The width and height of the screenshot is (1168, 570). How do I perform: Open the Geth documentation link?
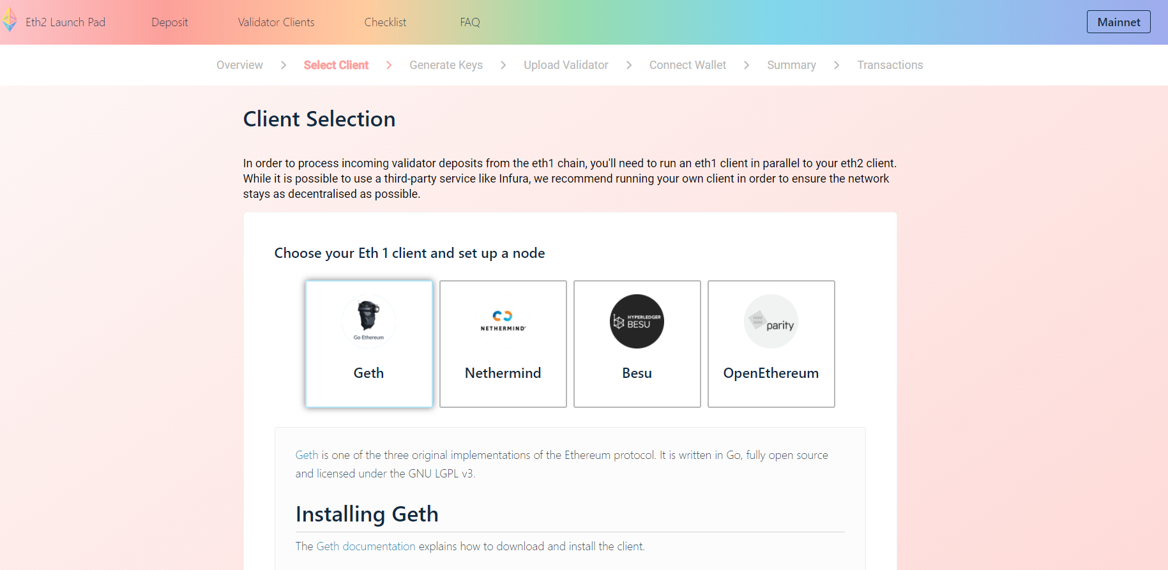(366, 546)
